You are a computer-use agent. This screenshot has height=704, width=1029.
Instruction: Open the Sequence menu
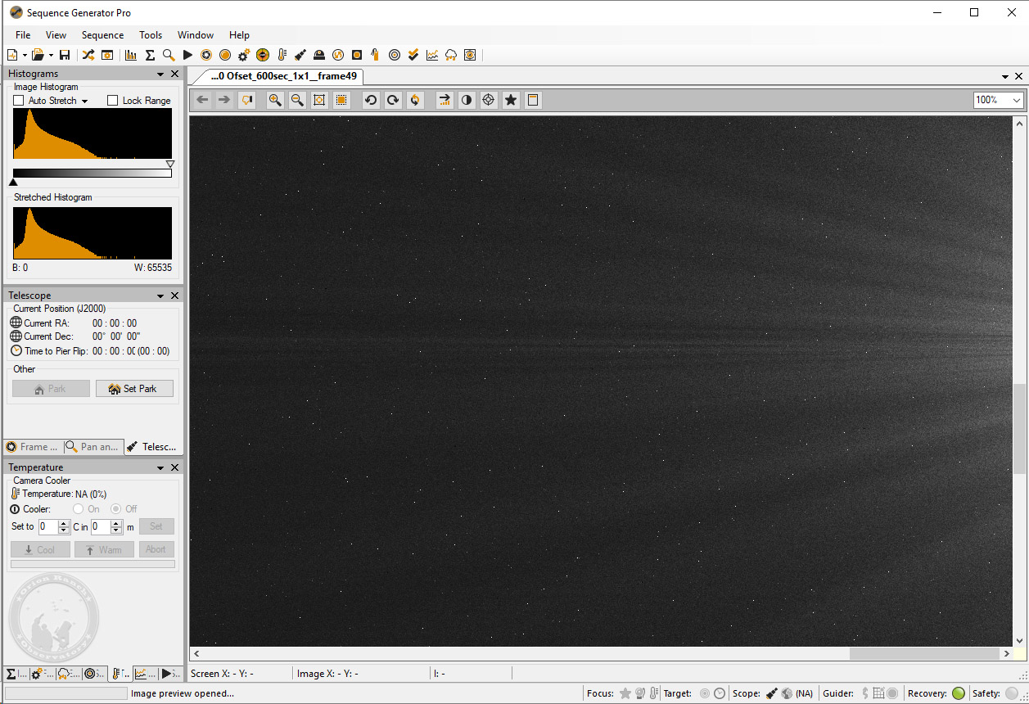tap(102, 35)
